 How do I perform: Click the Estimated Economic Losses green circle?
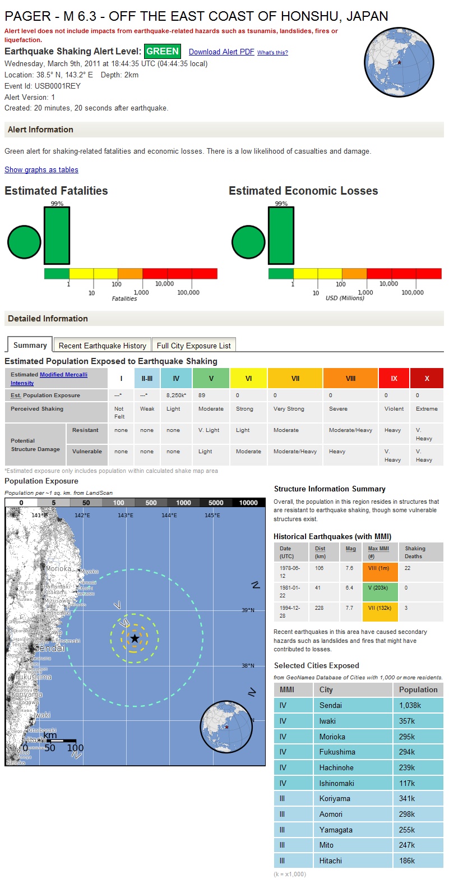248,242
